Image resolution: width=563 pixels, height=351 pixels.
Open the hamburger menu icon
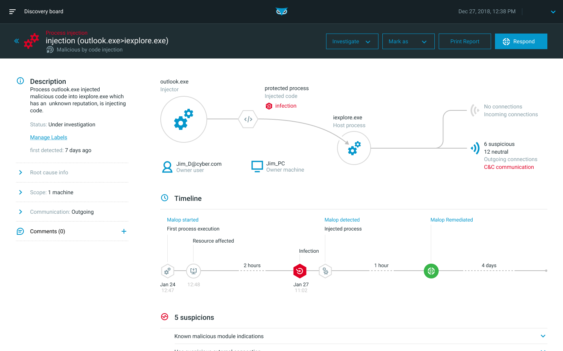click(x=13, y=12)
